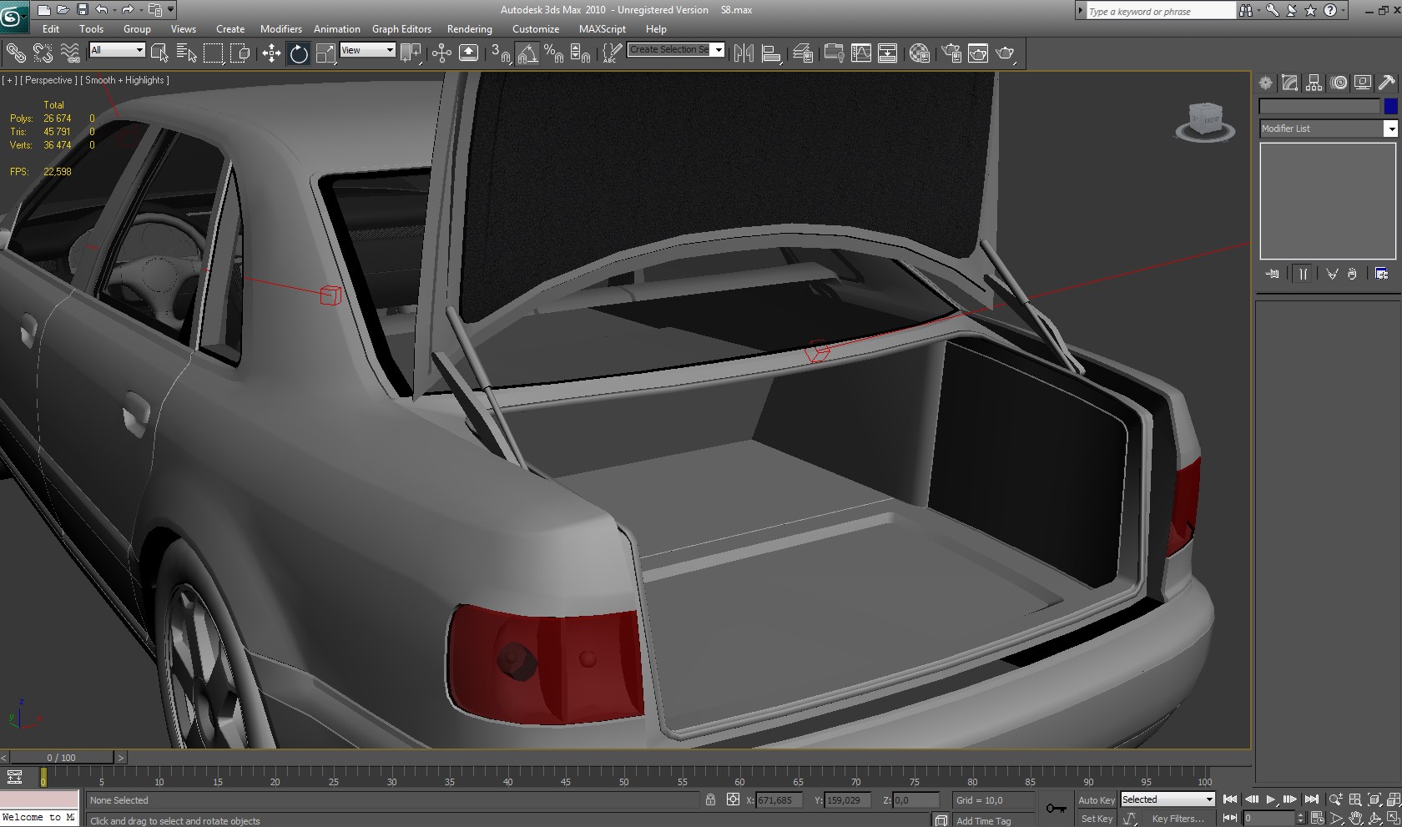The height and width of the screenshot is (827, 1402).
Task: Click the Key Filters button
Action: pos(1178,819)
